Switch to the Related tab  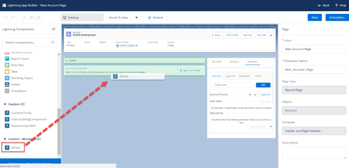(217, 62)
